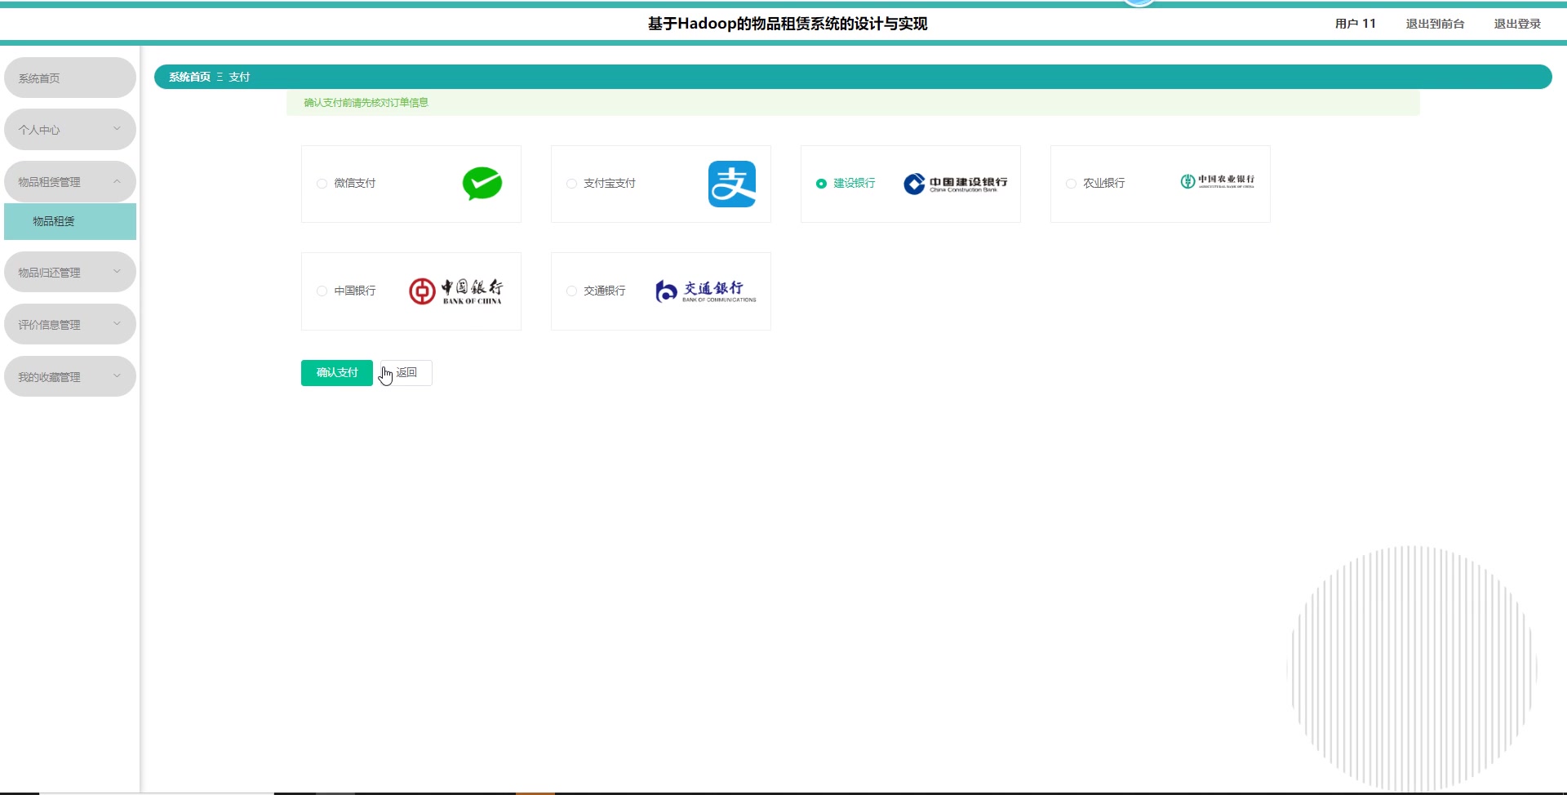Click the 中国银行 label text
This screenshot has width=1567, height=795.
click(x=355, y=291)
